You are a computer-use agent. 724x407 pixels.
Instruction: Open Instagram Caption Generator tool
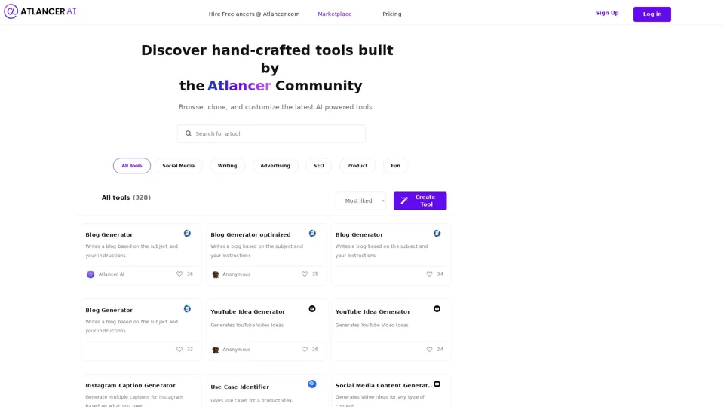[130, 385]
